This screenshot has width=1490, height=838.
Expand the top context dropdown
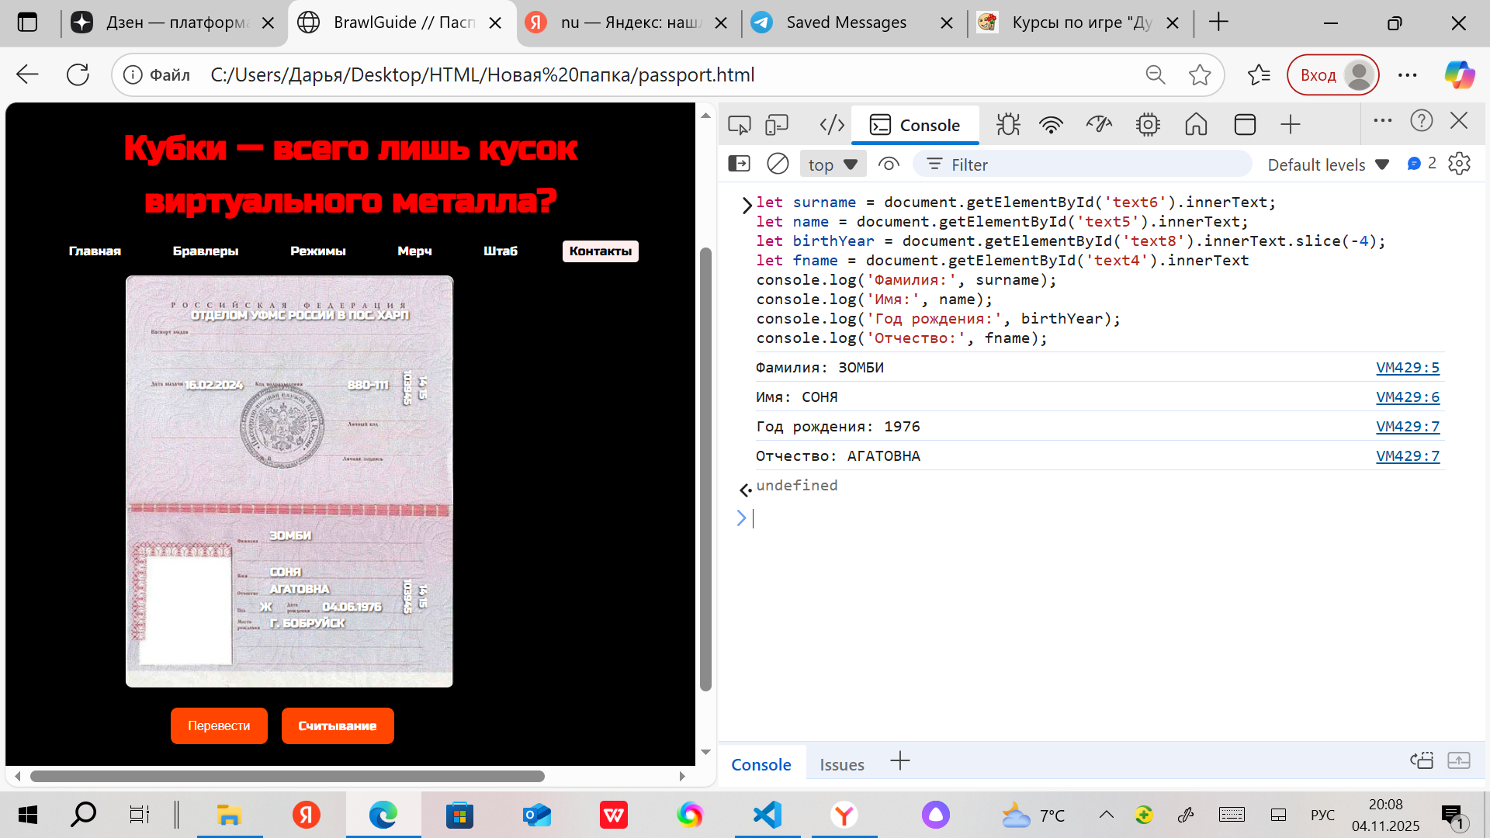(833, 164)
